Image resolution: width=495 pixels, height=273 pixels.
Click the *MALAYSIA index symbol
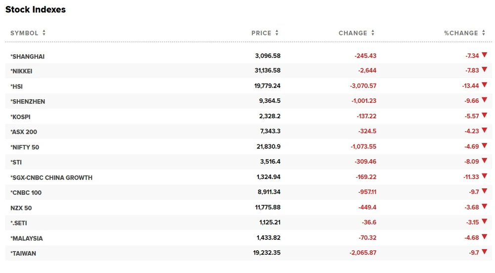(x=27, y=238)
